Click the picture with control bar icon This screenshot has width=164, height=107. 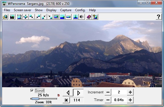point(56,17)
